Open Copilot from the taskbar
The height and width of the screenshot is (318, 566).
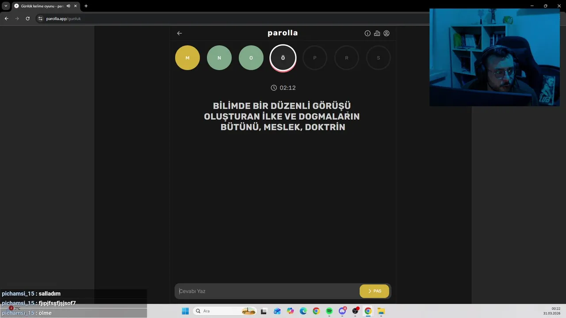click(290, 311)
